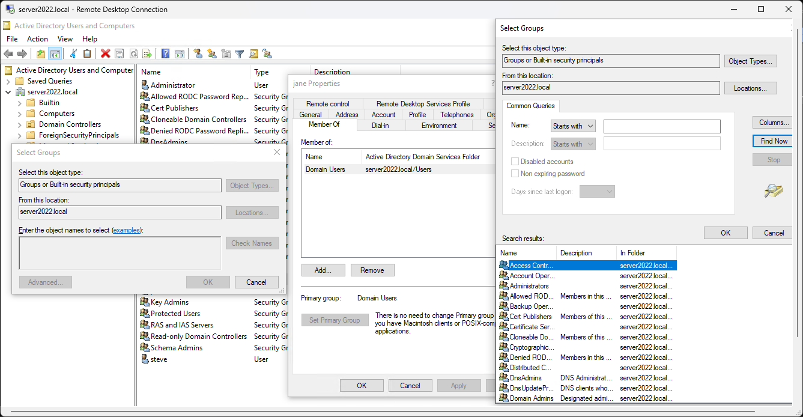This screenshot has height=417, width=803.
Task: Open the Action menu
Action: point(37,39)
